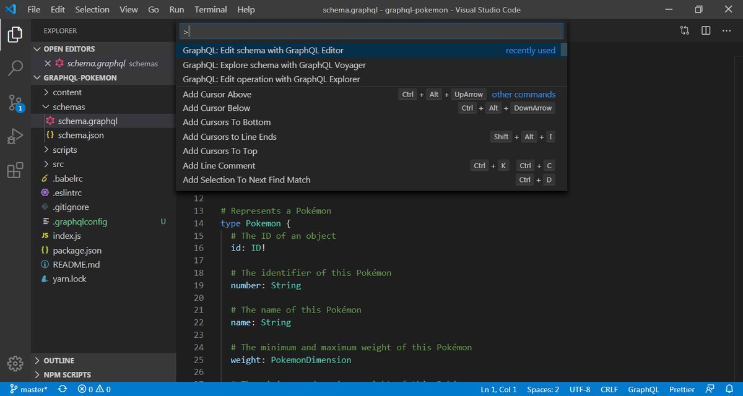Screen dimensions: 743x396
Task: Change file encoding UTF-8
Action: tap(580, 390)
